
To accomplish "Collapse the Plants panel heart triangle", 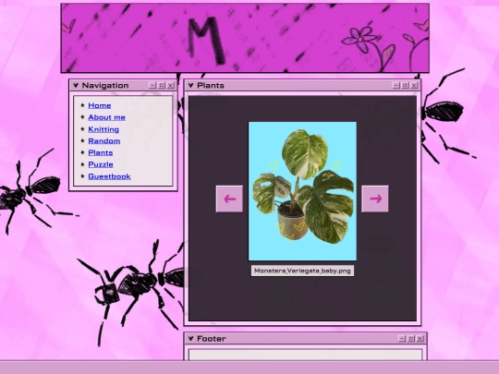I will click(x=191, y=85).
